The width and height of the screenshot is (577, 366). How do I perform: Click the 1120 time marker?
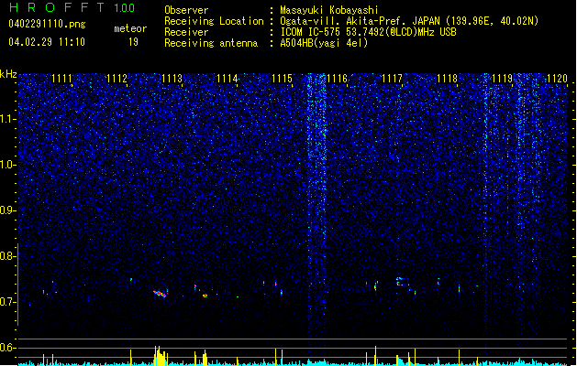[557, 79]
